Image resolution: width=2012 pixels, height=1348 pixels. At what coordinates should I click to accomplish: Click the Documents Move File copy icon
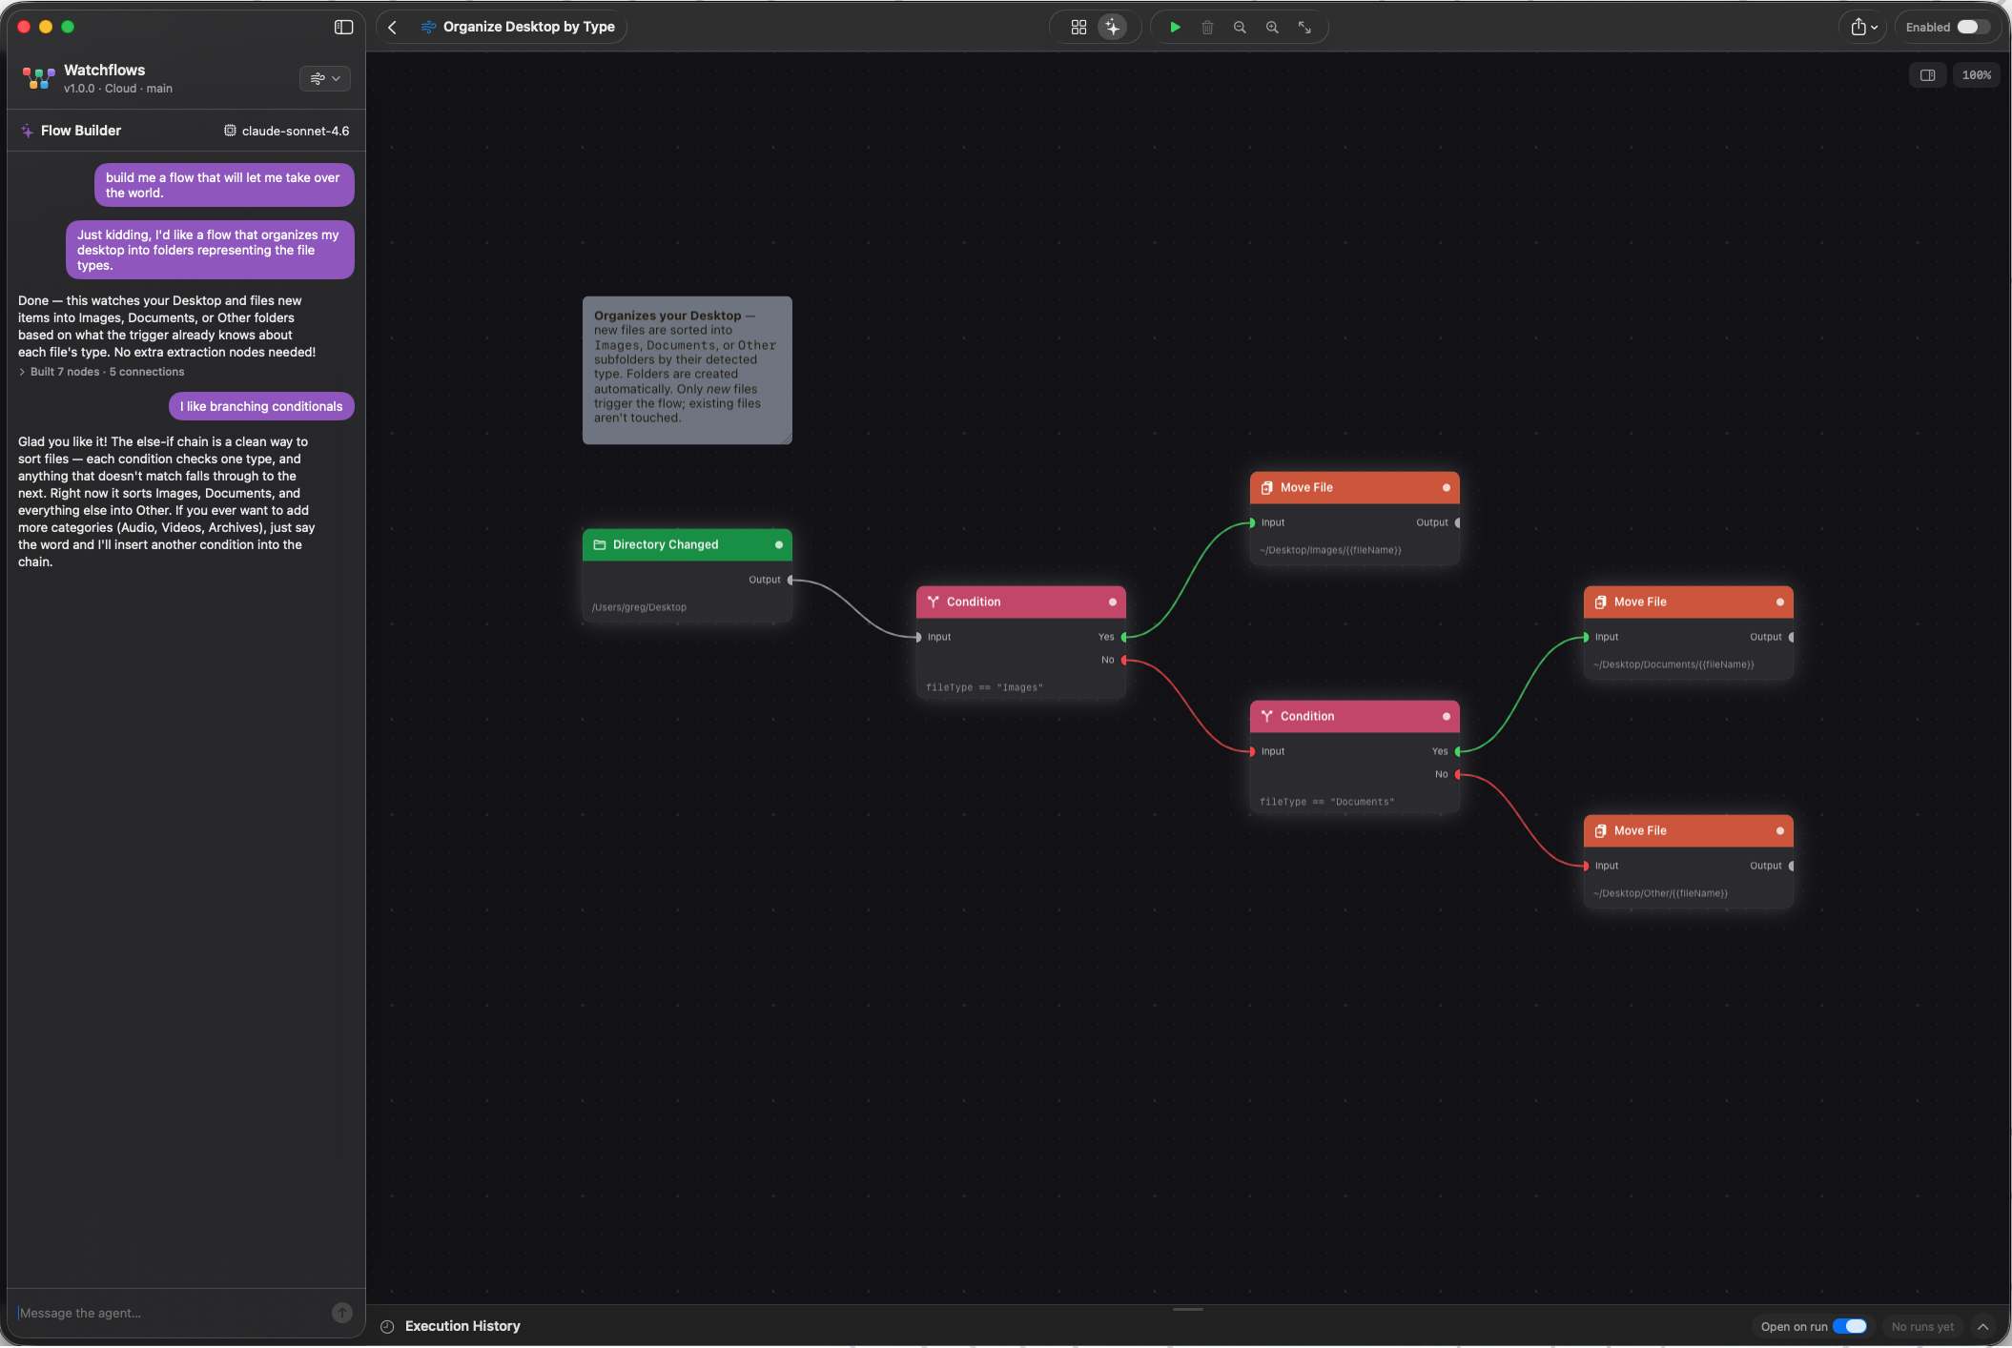(1601, 602)
